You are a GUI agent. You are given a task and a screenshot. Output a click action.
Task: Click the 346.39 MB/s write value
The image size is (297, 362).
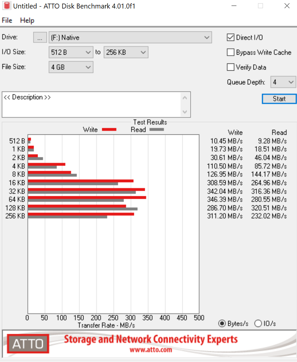tap(225, 199)
